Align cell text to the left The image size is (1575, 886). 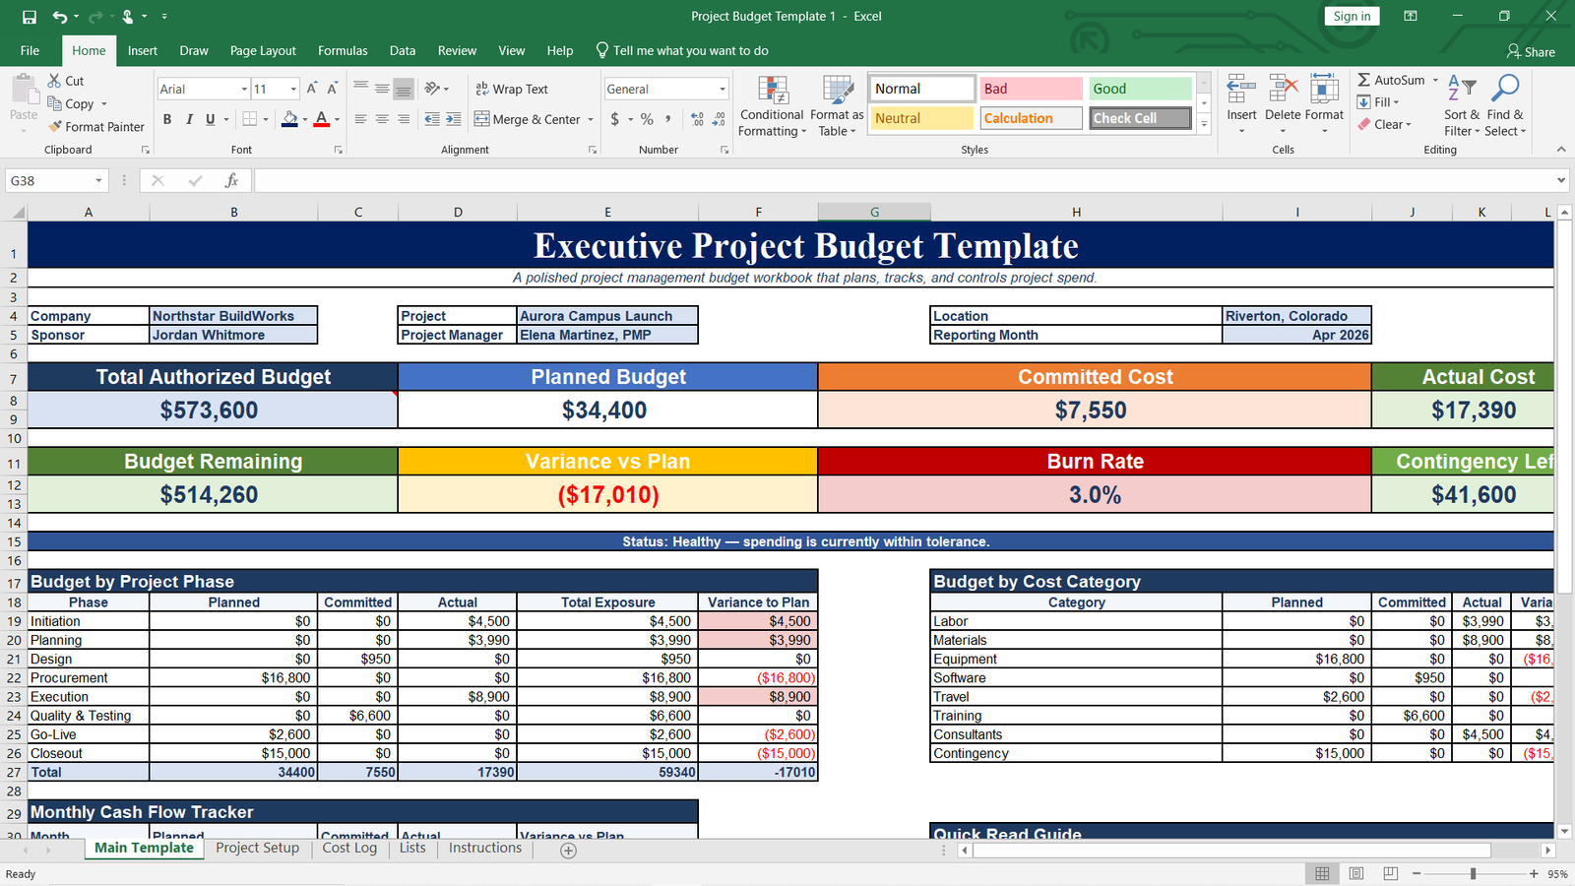tap(360, 119)
